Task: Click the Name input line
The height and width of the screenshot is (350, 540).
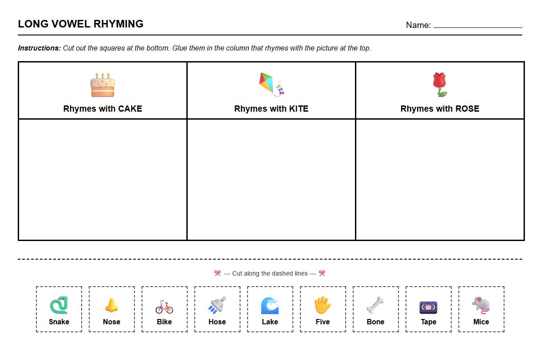Action: 478,27
